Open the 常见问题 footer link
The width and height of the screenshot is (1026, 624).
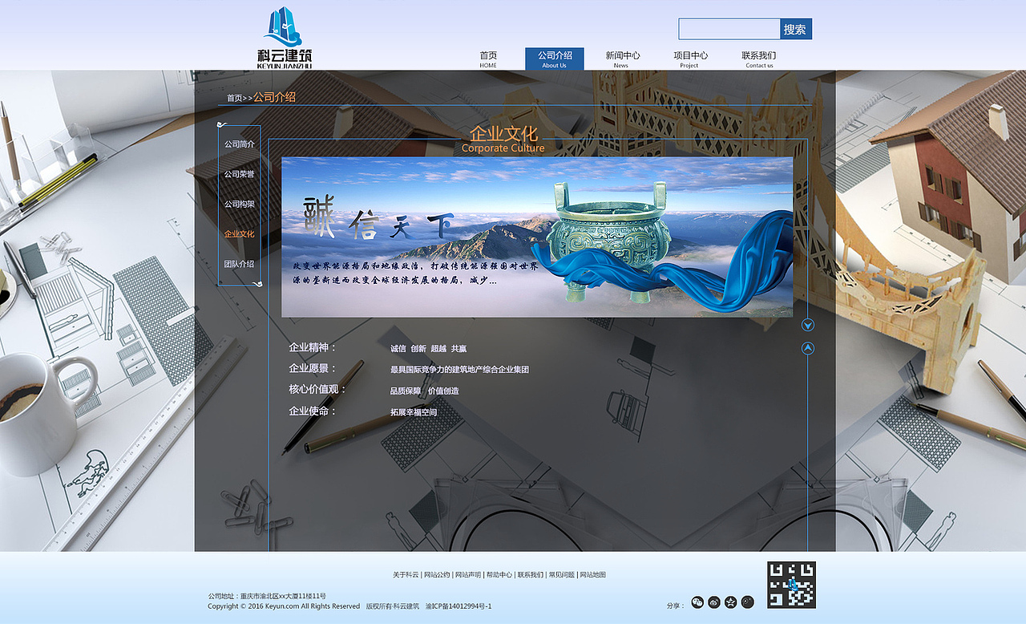tap(561, 575)
